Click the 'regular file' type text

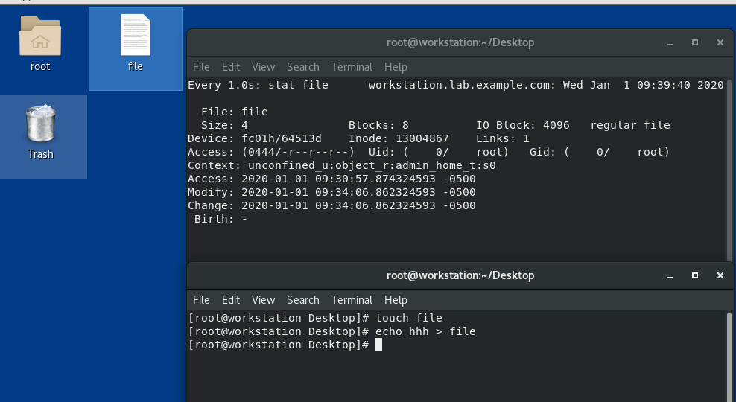630,125
